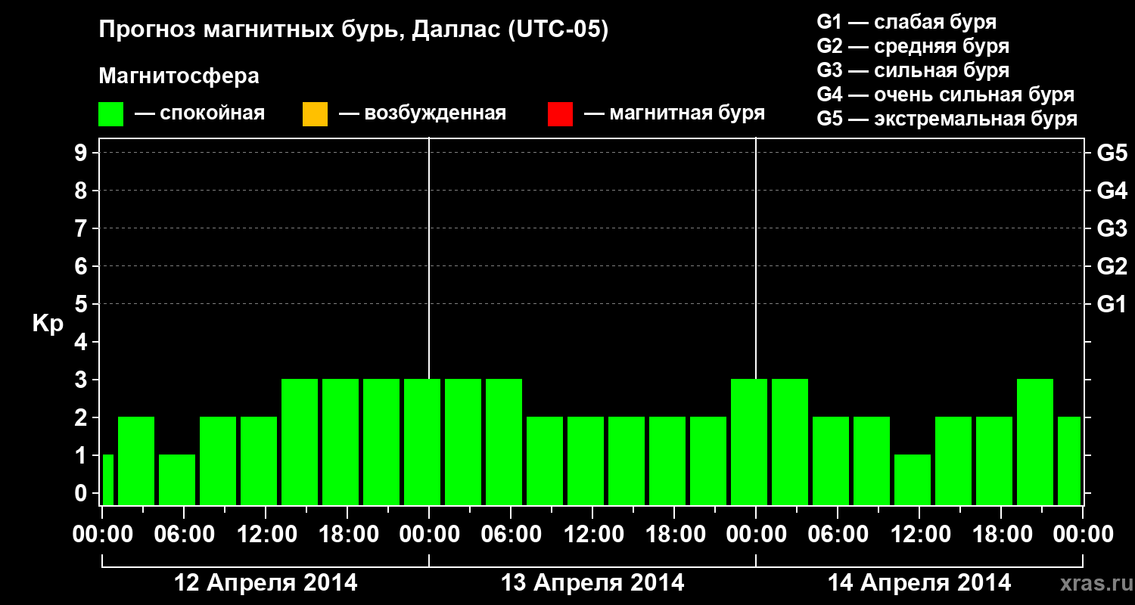Click the '13 Апреля 2014' date label
Image resolution: width=1135 pixels, height=605 pixels.
pos(593,582)
